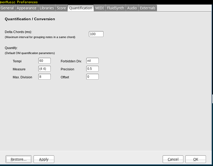This screenshot has width=213, height=166.
Task: Click the Measure label
Action: click(19, 69)
